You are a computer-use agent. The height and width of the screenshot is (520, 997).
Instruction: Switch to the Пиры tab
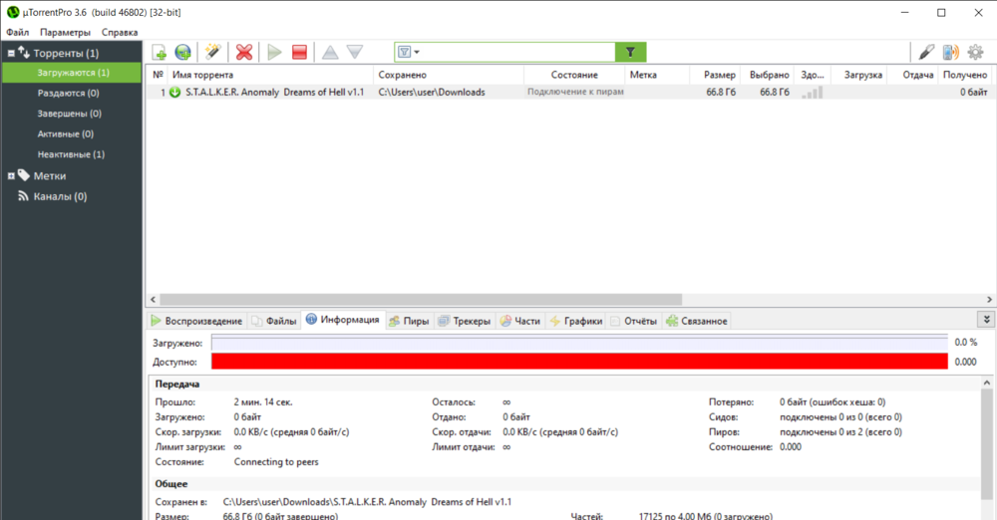(409, 321)
